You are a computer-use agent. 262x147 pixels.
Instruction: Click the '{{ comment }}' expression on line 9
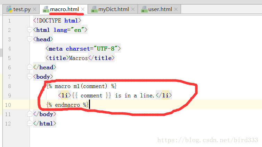(x=92, y=95)
